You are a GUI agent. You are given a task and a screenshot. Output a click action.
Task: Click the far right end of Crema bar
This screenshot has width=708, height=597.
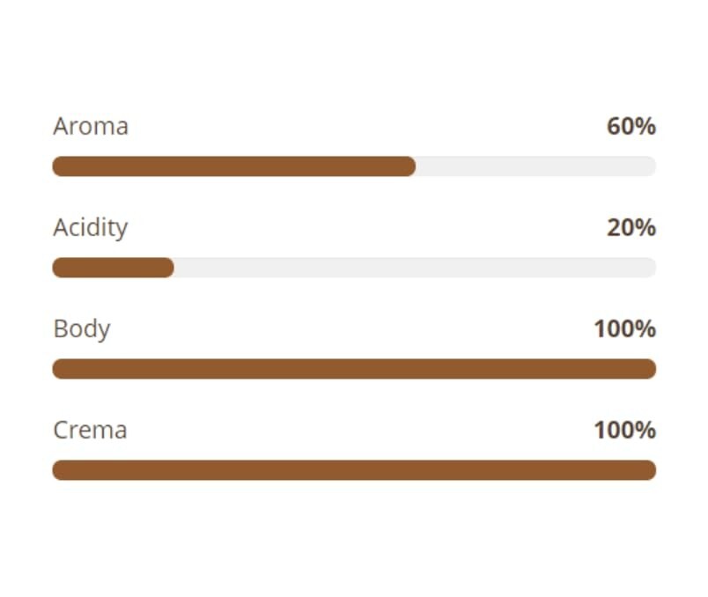click(650, 470)
